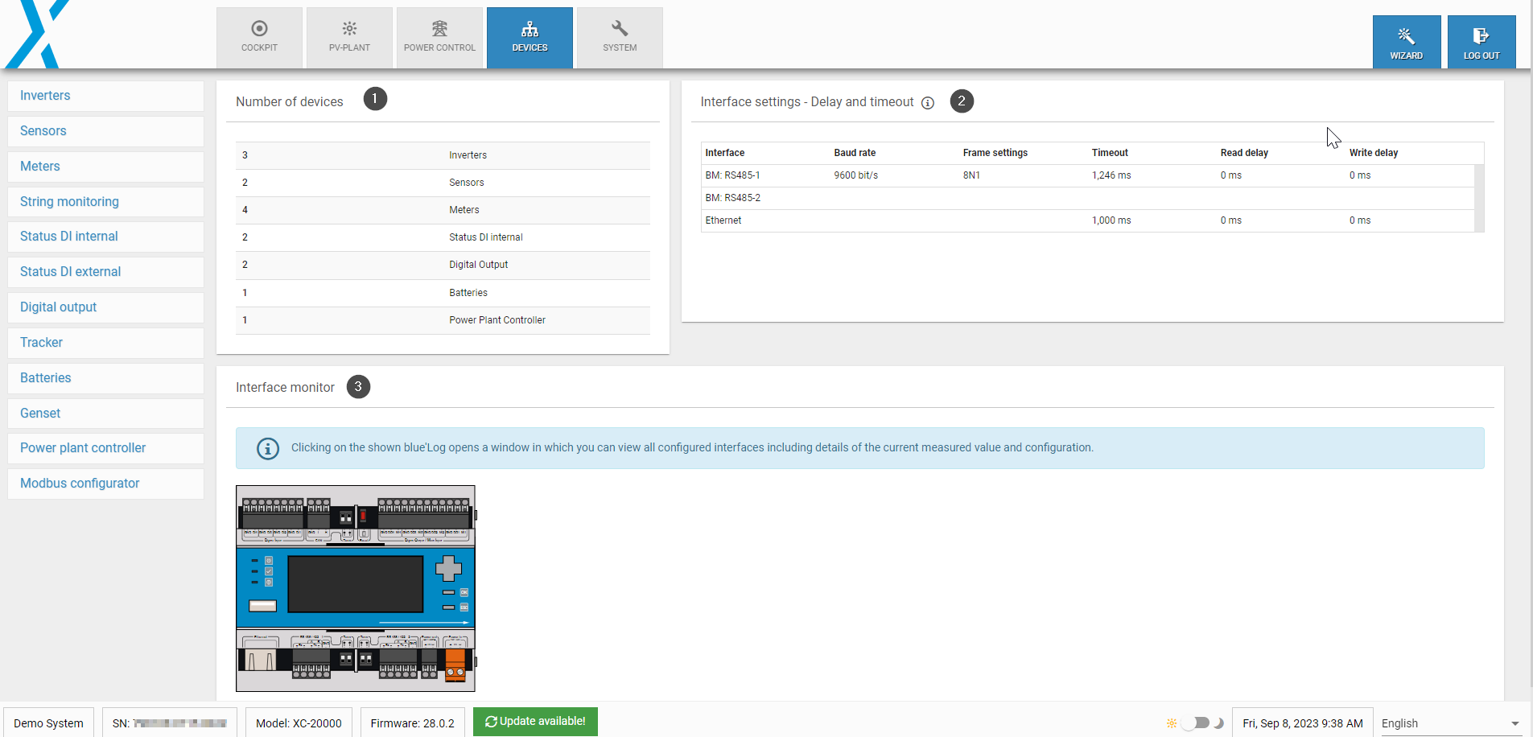Open System wrench icon

(620, 29)
